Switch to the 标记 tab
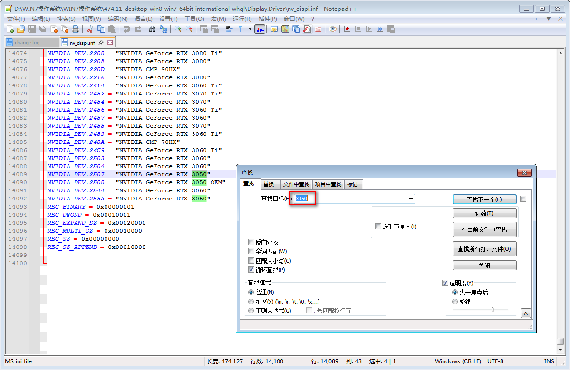Screen dimensions: 570x370 point(352,184)
